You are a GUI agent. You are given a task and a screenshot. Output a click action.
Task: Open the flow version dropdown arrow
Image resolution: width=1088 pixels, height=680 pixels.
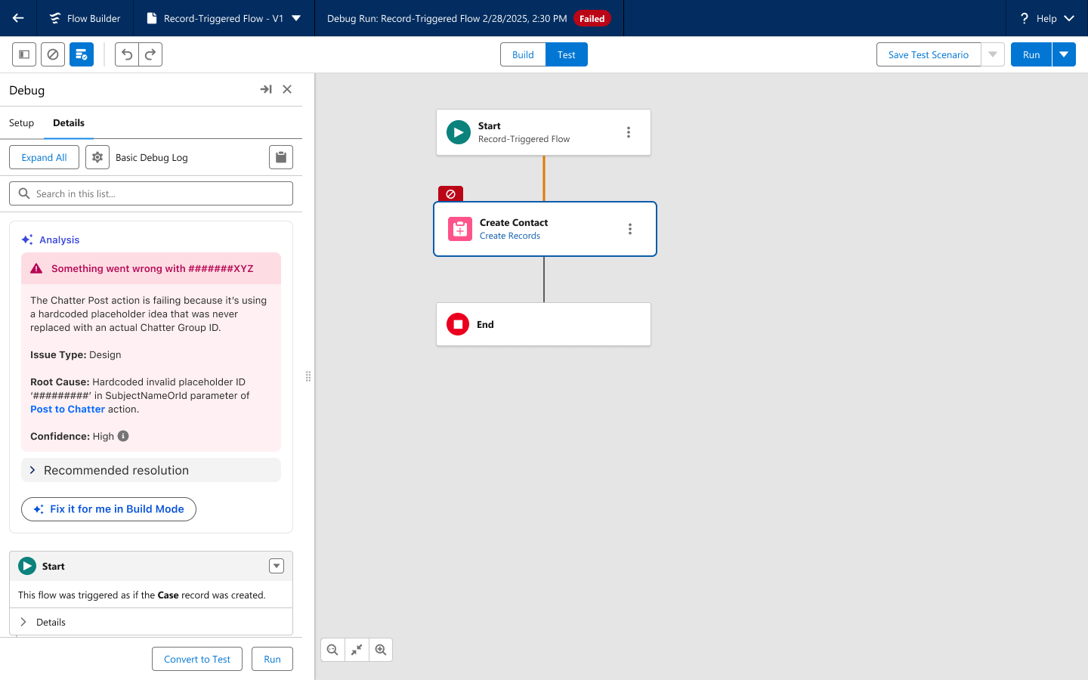296,18
